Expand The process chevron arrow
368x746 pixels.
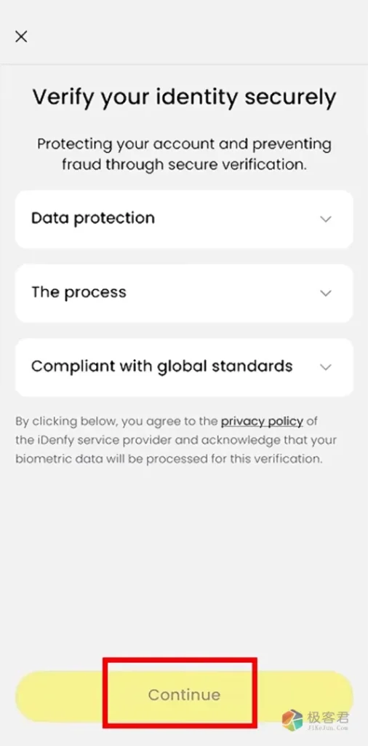[x=325, y=293]
